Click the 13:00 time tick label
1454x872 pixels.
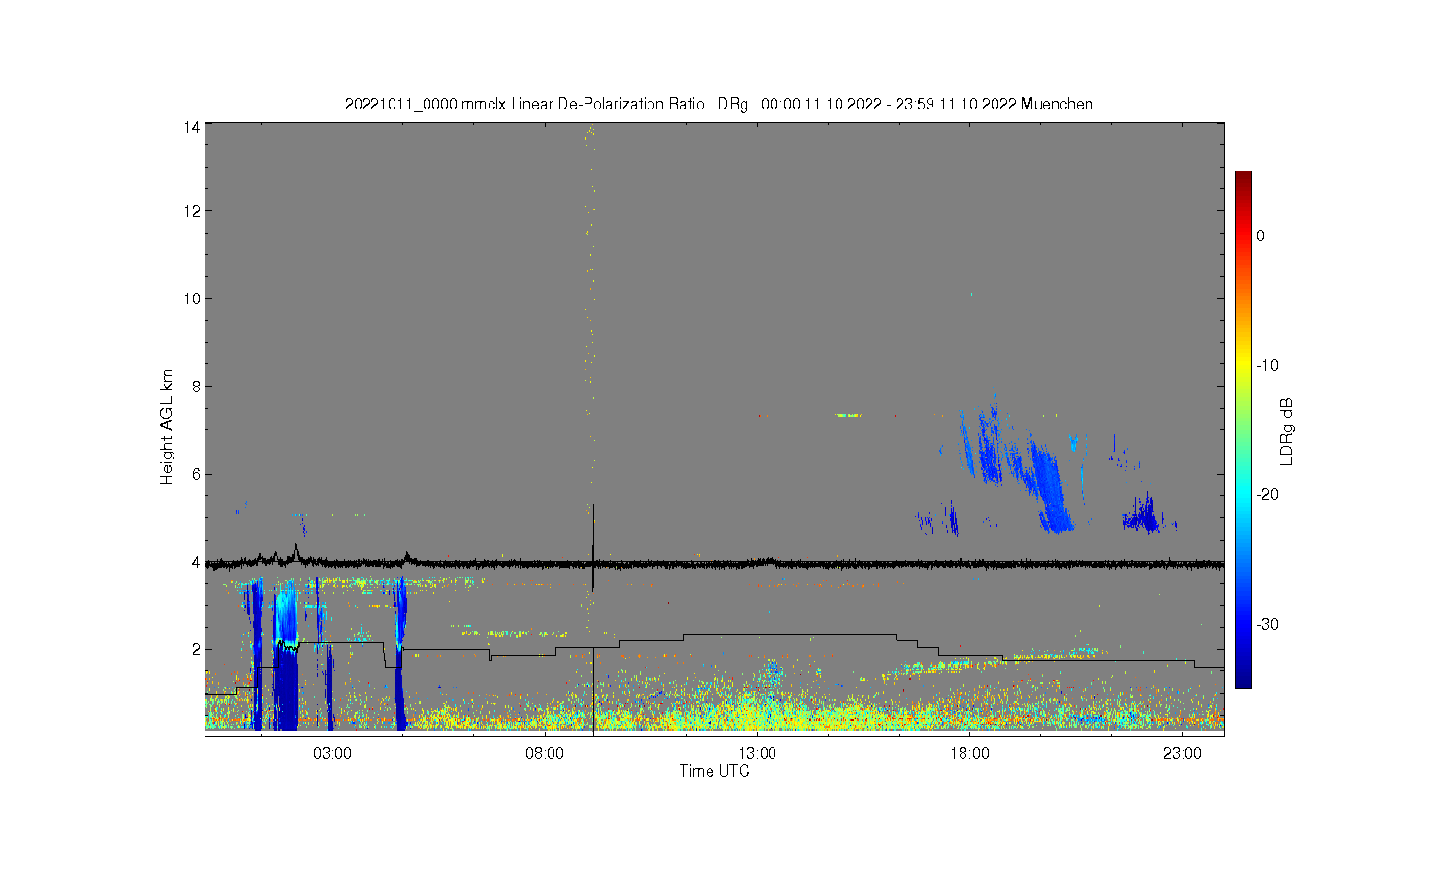coord(757,753)
